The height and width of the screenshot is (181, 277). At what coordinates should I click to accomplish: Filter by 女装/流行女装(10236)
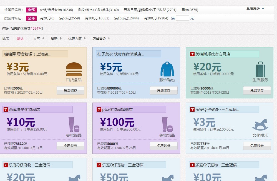56,10
